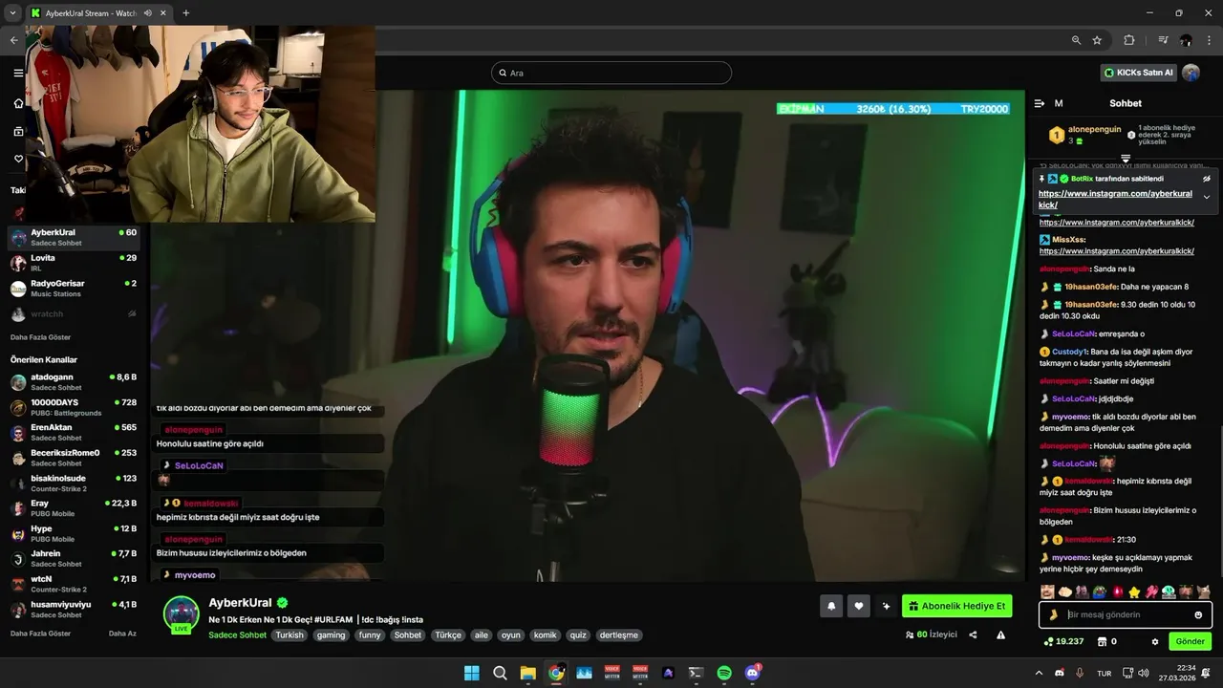
Task: Follow channel with the heart button
Action: coord(859,606)
